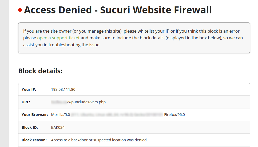This screenshot has height=147, width=258.
Task: Select the backdoor access denied reason text
Action: pos(99,140)
